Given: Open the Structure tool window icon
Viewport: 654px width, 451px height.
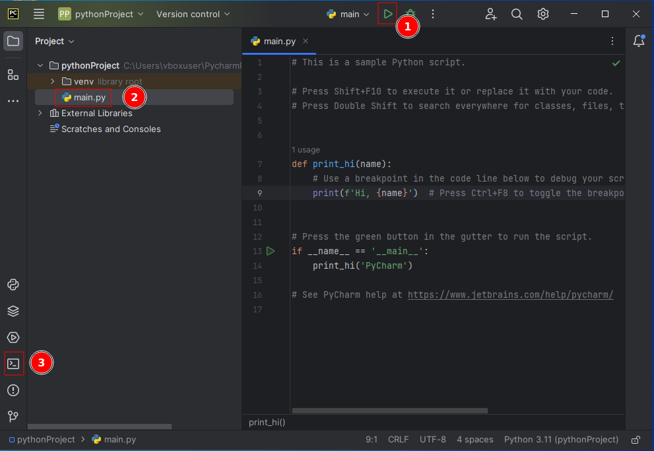Looking at the screenshot, I should (13, 75).
